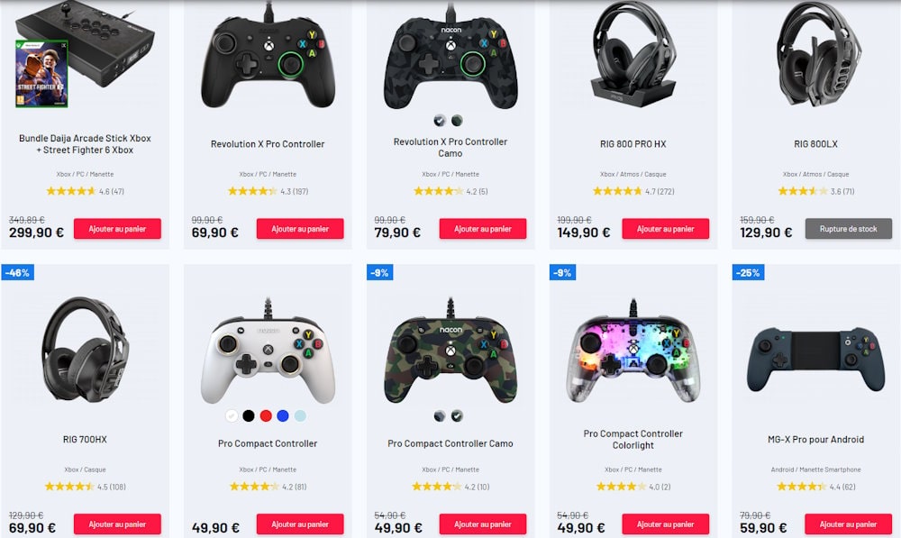Click Rupture de stock for RIG 800LX
The height and width of the screenshot is (538, 901).
pos(848,229)
